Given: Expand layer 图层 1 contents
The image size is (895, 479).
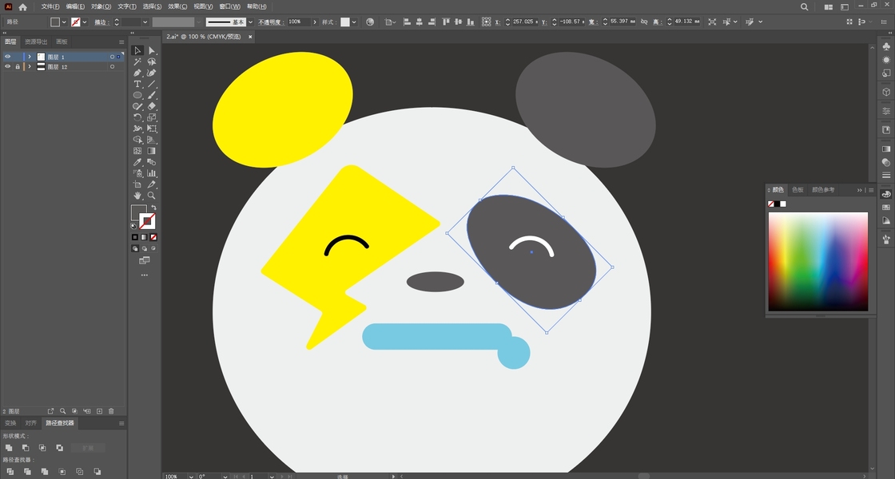Looking at the screenshot, I should point(30,57).
